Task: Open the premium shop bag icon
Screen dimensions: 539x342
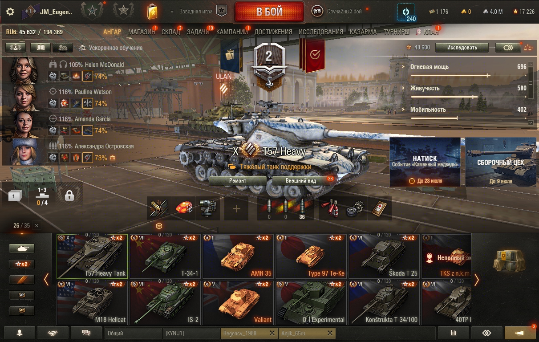Action: pyautogui.click(x=152, y=12)
